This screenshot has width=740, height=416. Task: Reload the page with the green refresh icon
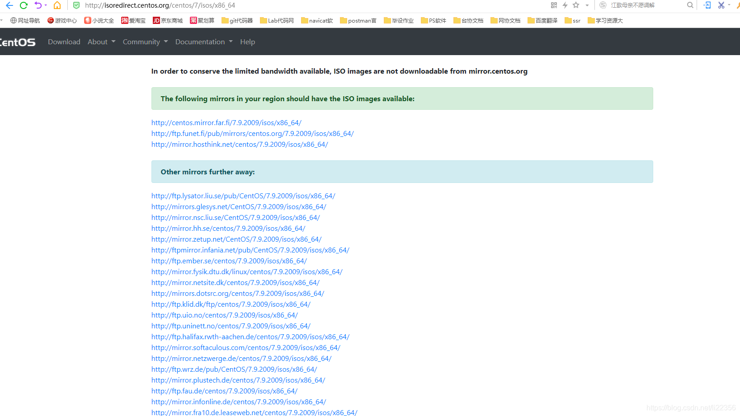point(24,5)
